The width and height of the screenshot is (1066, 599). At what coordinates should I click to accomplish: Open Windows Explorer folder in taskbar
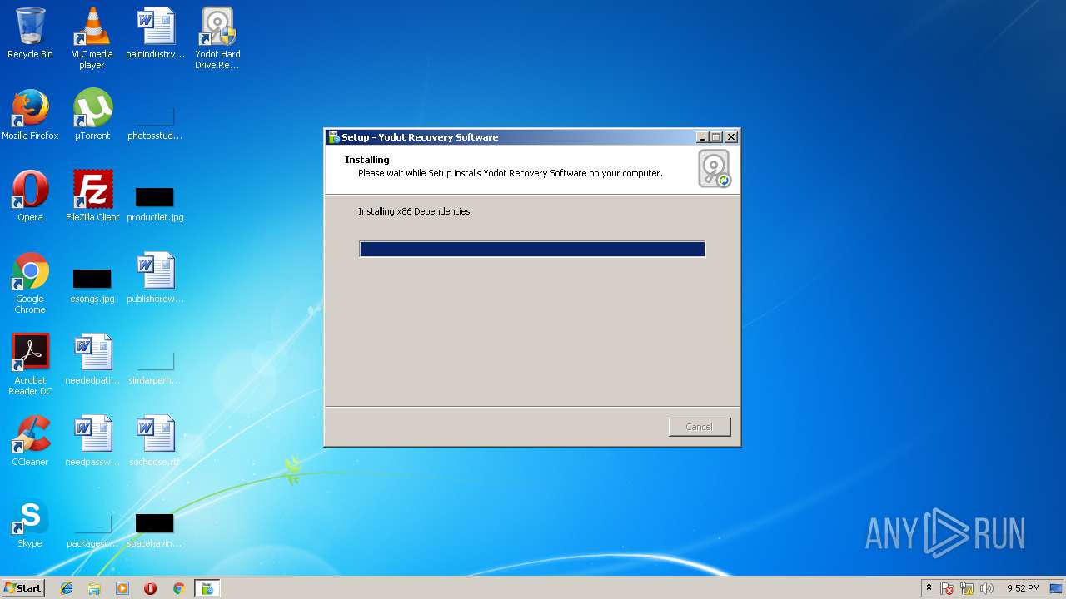94,588
